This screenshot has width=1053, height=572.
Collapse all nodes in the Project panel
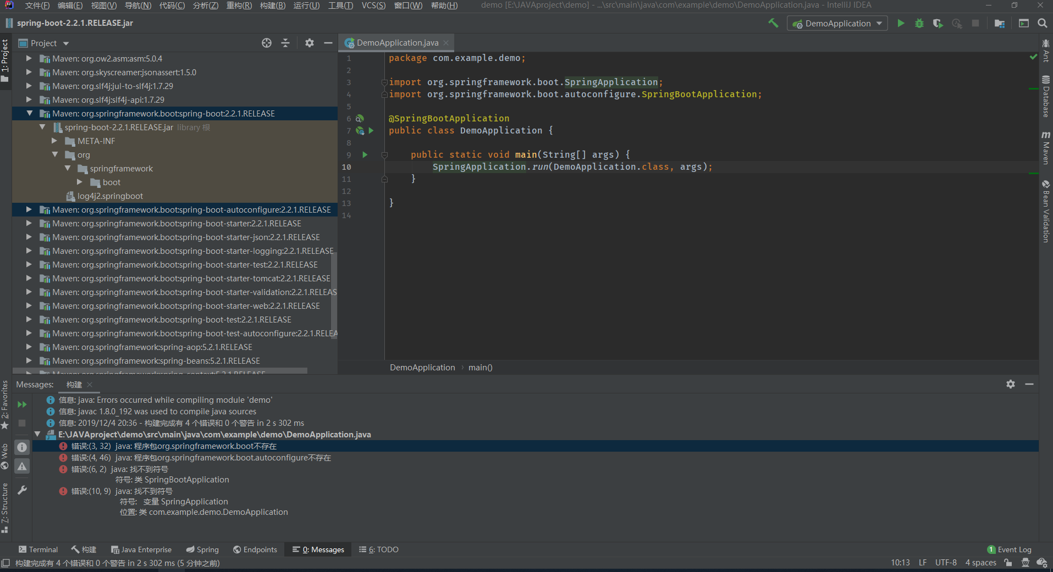pyautogui.click(x=285, y=43)
